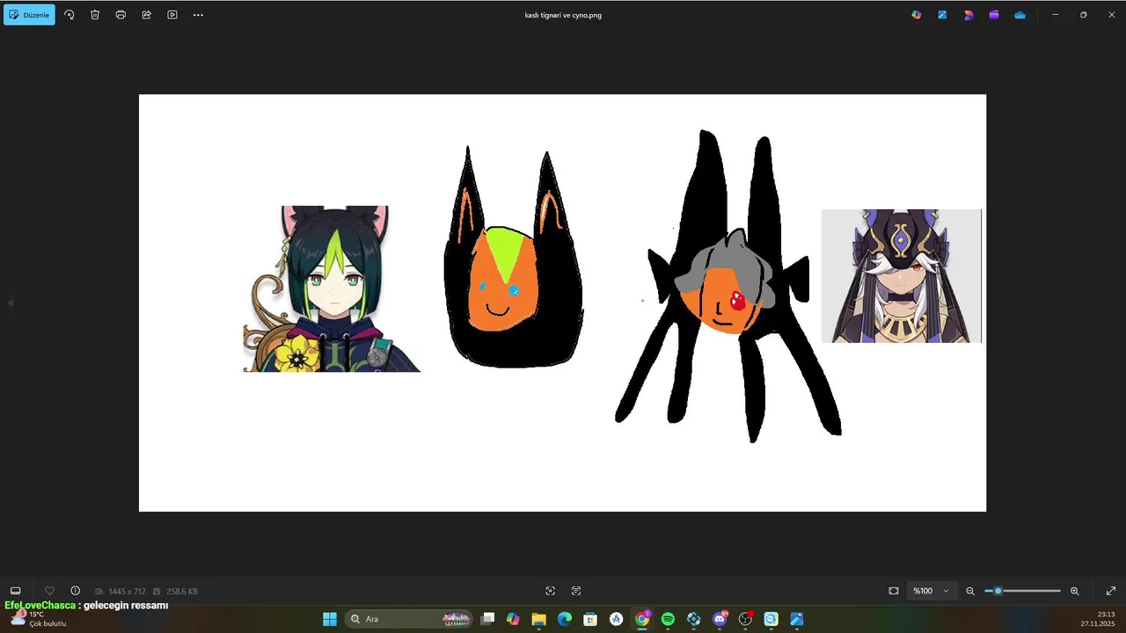Click the zoom slider handle
Screen dimensions: 1126x633
coord(998,591)
